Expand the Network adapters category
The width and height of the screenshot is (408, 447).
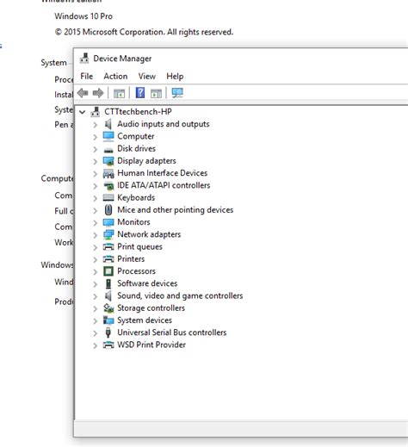click(95, 235)
